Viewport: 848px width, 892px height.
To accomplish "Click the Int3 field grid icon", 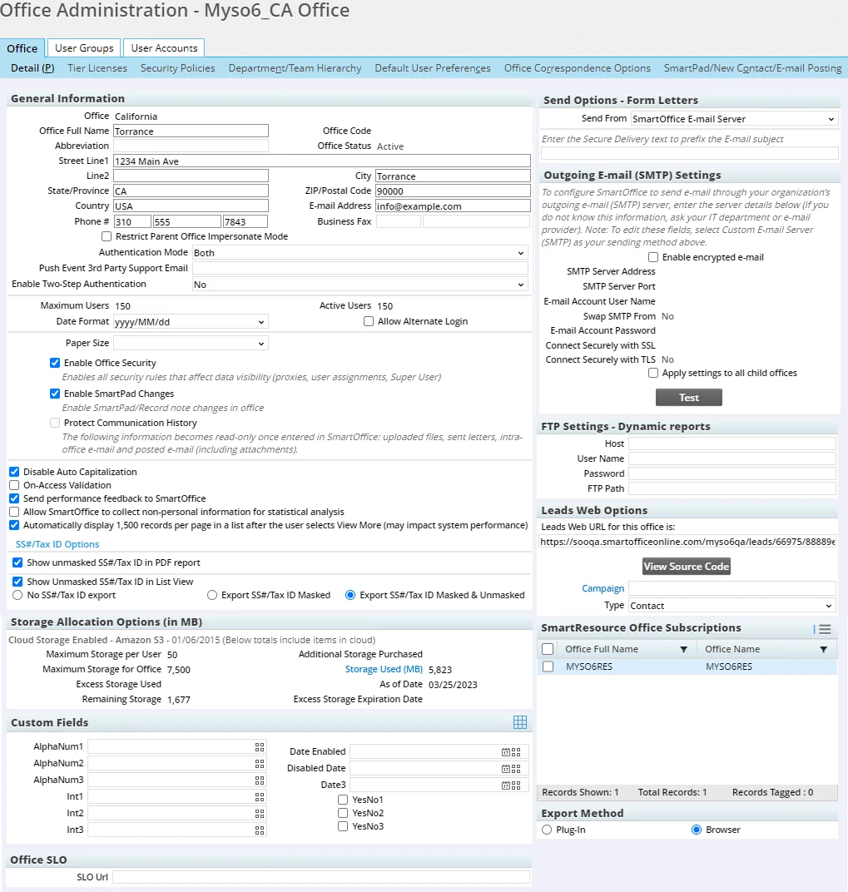I will point(260,830).
